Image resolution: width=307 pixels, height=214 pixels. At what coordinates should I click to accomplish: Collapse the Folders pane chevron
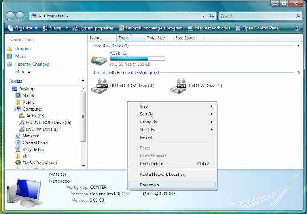(83, 81)
